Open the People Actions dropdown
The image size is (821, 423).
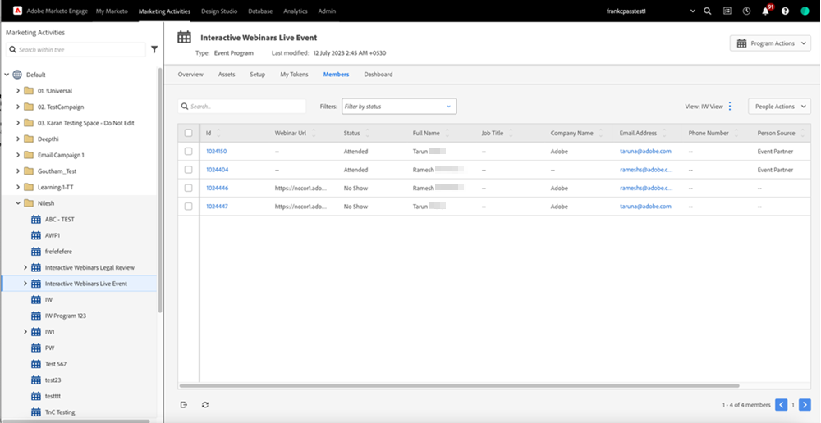(779, 106)
